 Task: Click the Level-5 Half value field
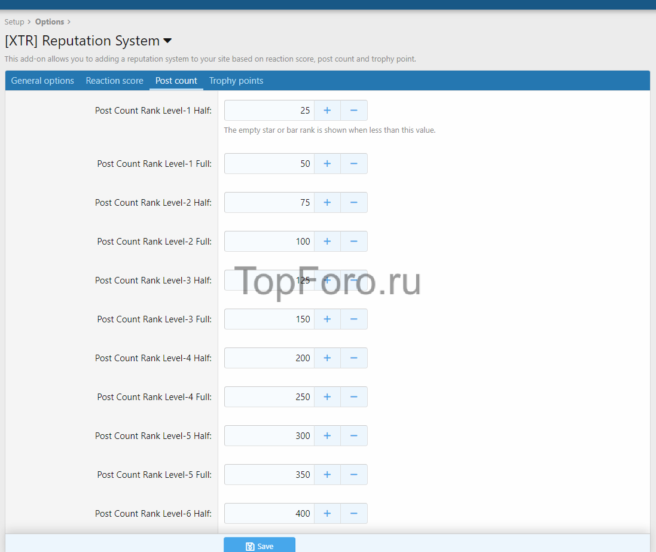(269, 436)
